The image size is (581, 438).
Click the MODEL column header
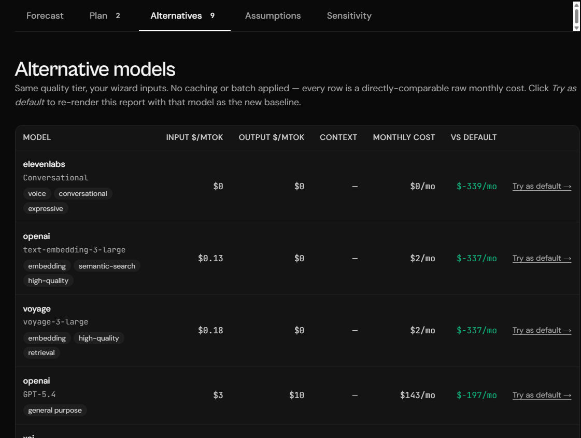pos(37,137)
